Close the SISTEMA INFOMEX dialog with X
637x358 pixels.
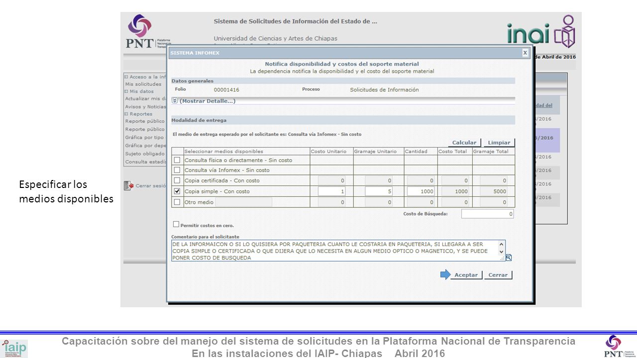[525, 52]
